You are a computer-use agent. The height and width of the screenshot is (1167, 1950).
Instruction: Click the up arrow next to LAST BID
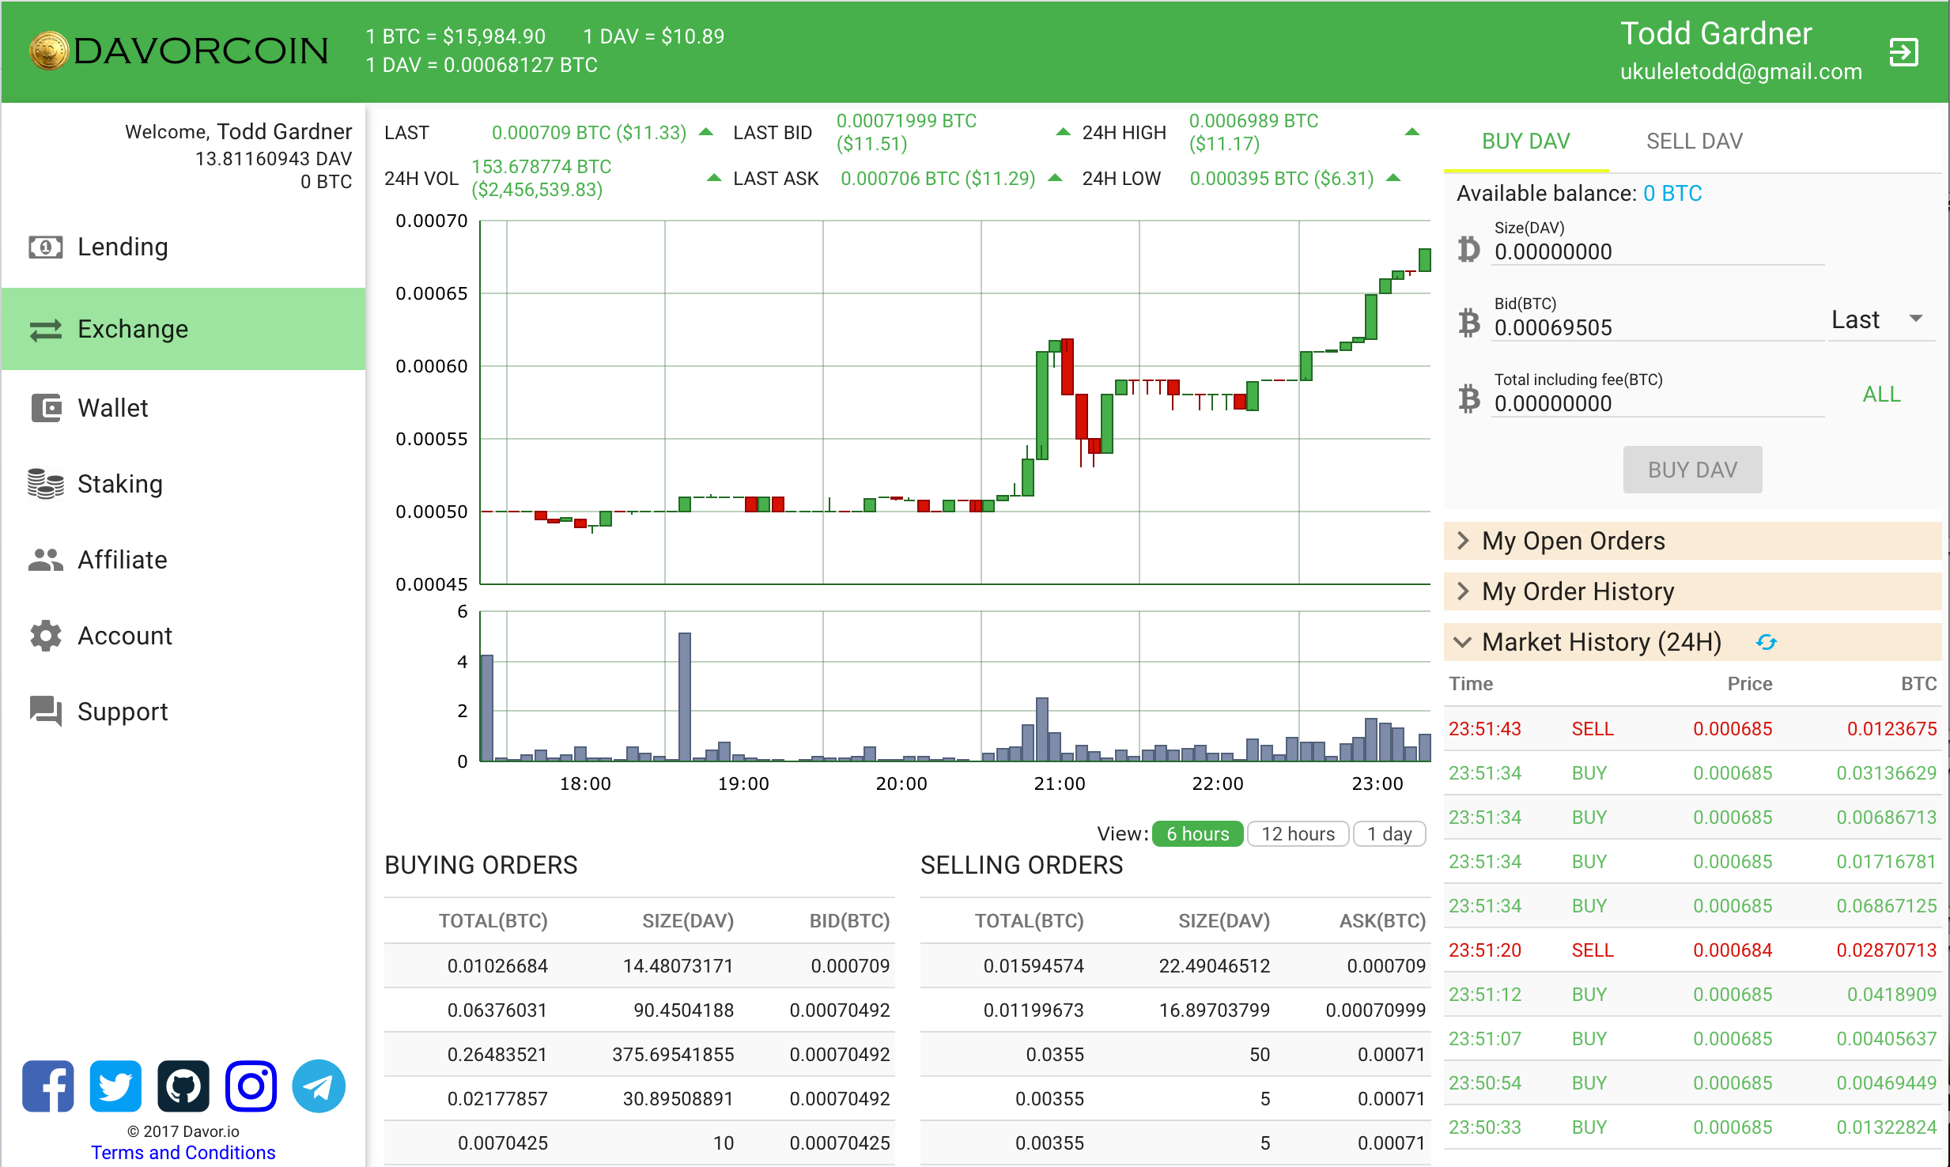(x=1064, y=132)
